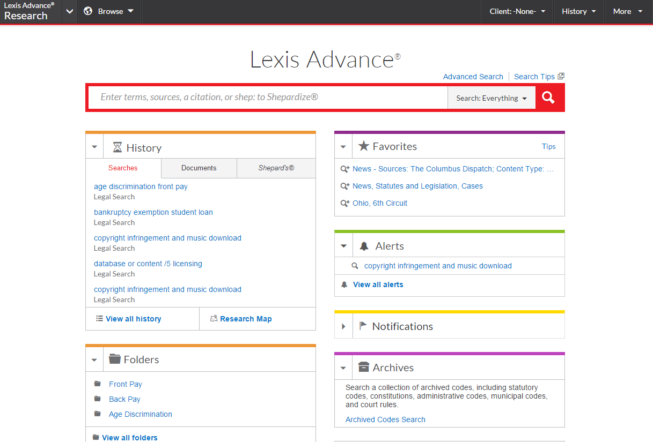Open the Research Map link
Viewport: 653px width, 442px height.
pos(246,319)
